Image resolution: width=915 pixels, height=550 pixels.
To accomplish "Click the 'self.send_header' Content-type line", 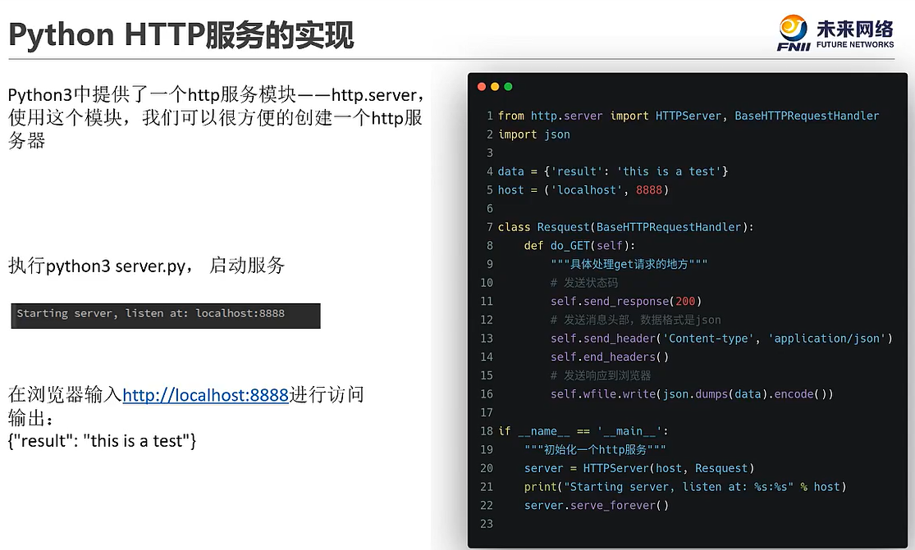I will [721, 339].
